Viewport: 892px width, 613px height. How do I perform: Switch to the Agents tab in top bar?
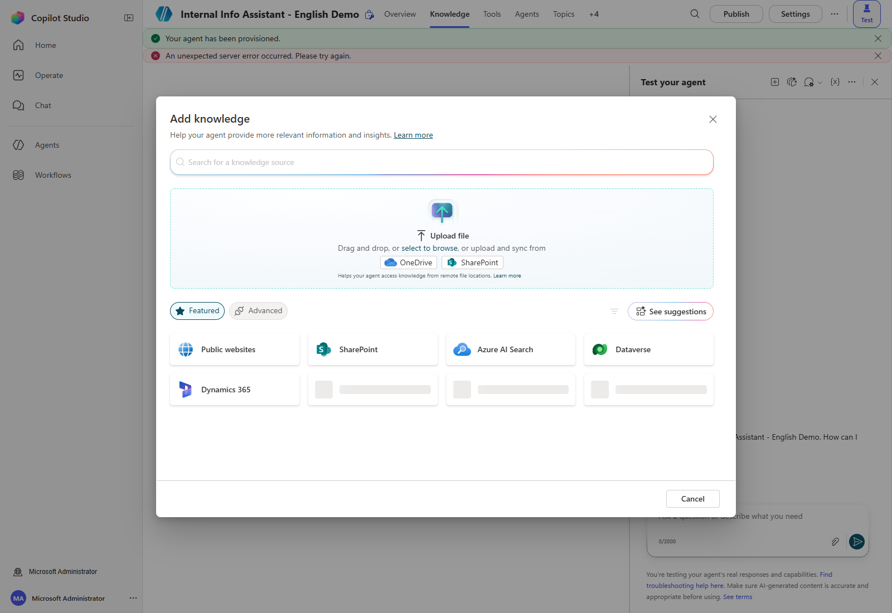(527, 14)
